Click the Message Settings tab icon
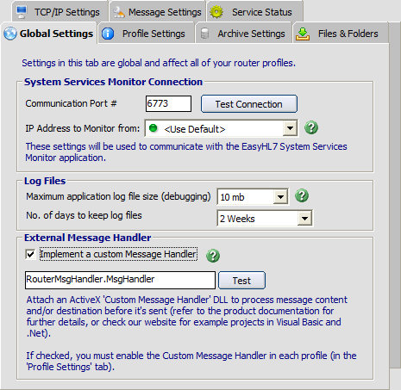This screenshot has height=390, width=401. 118,12
